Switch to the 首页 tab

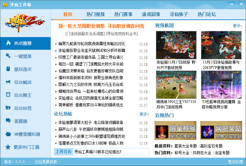coord(68,15)
